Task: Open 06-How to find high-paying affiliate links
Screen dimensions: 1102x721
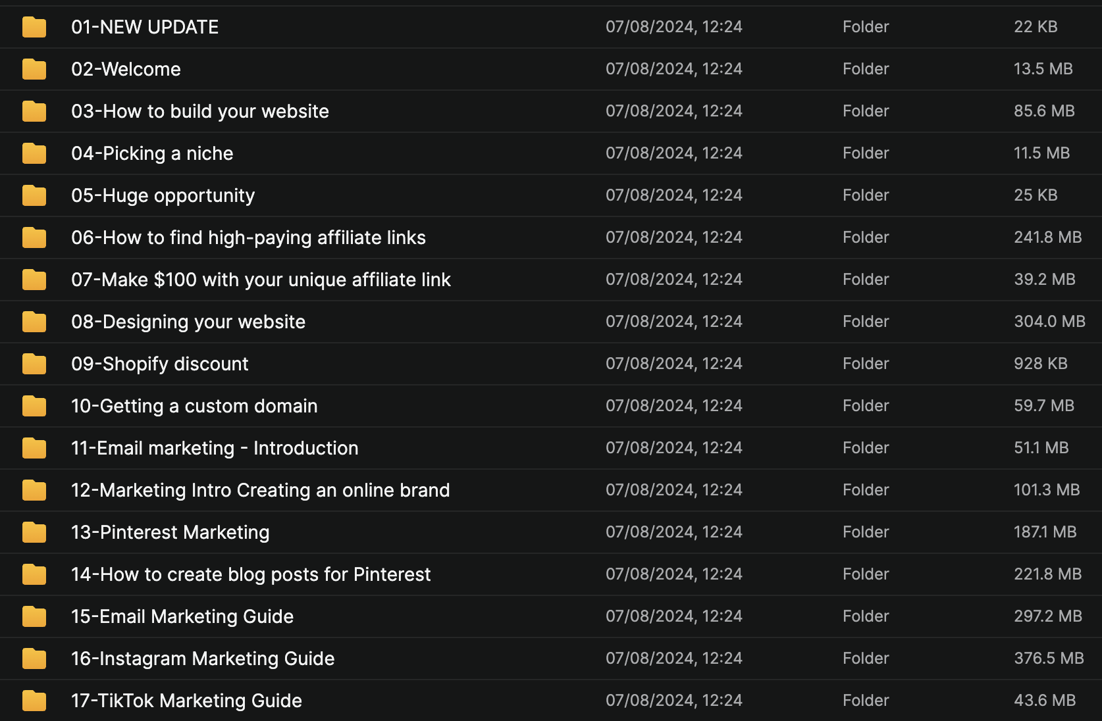Action: [x=248, y=237]
